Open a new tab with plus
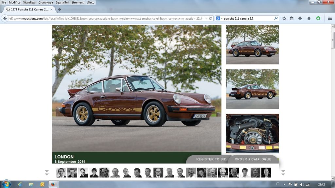Image resolution: width=335 pixels, height=188 pixels. [60, 9]
